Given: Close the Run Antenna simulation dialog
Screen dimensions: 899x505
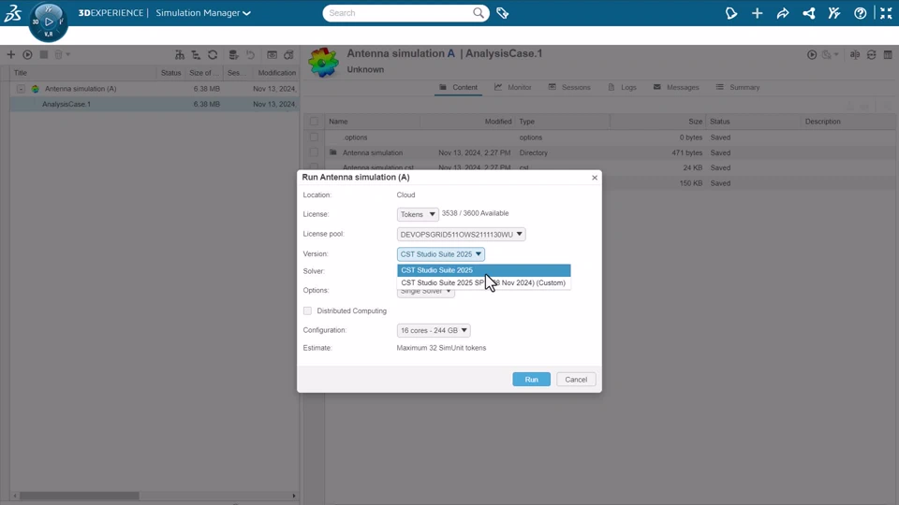Looking at the screenshot, I should 595,178.
